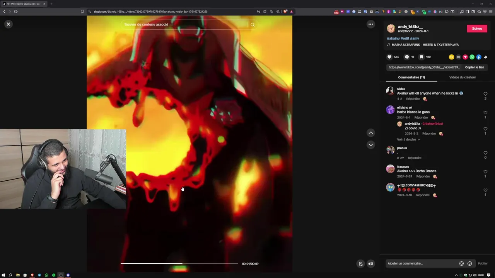This screenshot has height=278, width=495.
Task: Click the bookmark icon in address bar
Action: coord(82,12)
